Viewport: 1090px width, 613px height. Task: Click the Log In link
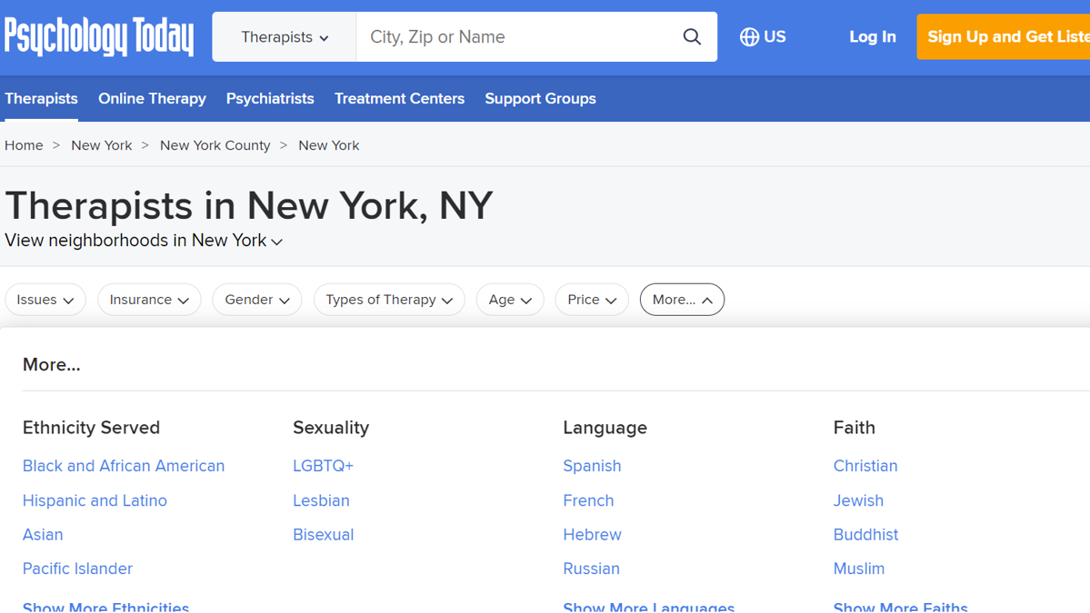tap(872, 37)
